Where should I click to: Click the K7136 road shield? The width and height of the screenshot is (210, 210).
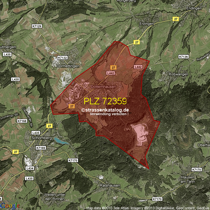point(183,57)
